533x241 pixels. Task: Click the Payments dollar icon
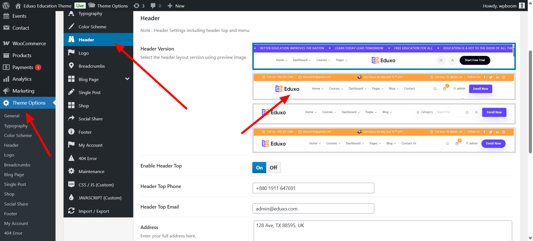pyautogui.click(x=6, y=67)
